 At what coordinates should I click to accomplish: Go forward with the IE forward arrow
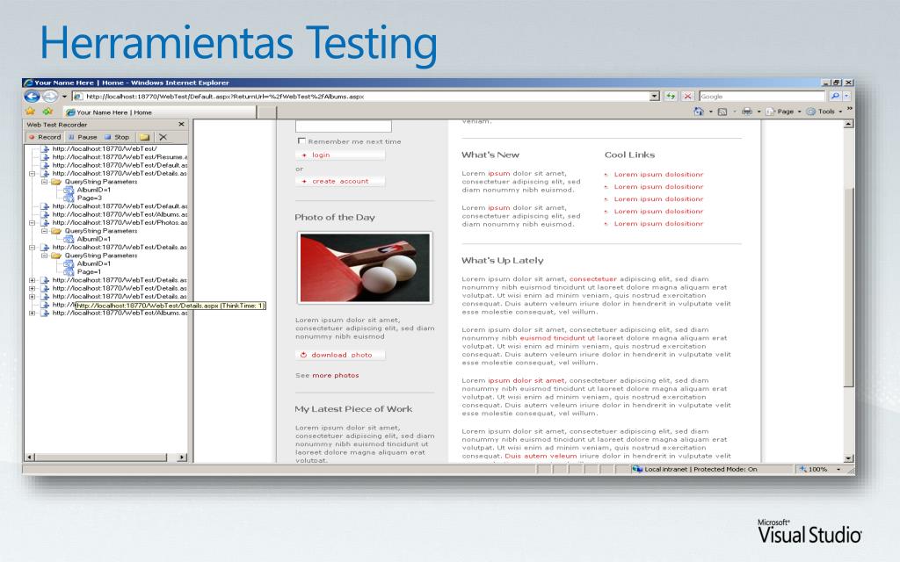click(x=50, y=97)
